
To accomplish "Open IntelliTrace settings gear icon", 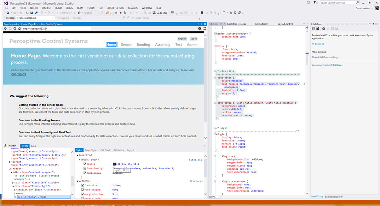I will tap(323, 28).
